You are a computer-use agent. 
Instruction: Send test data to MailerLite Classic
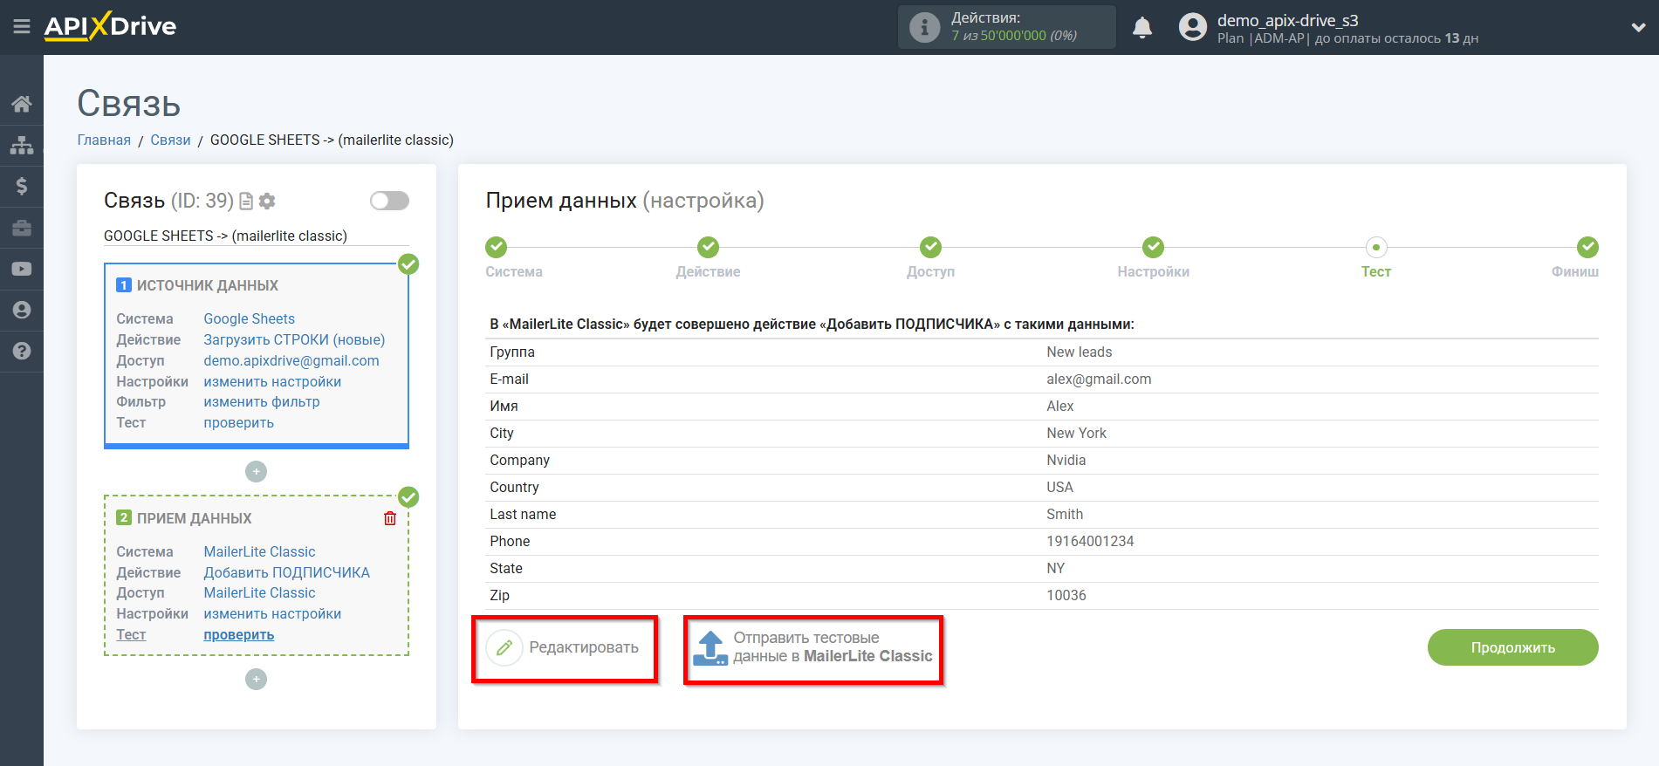coord(813,648)
